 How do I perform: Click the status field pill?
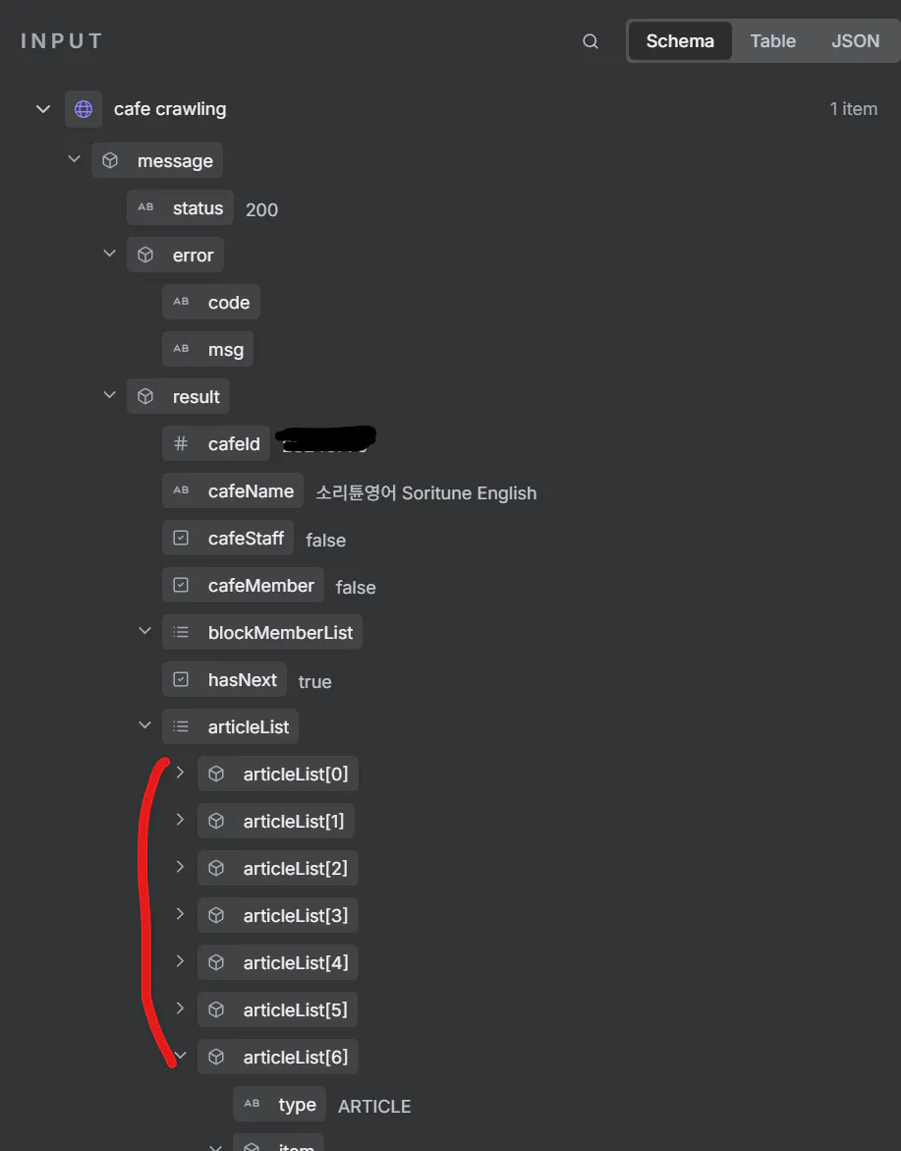[181, 208]
